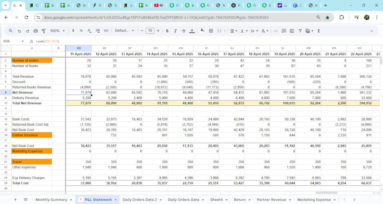Add a new sheet
The image size is (383, 204).
pos(15,199)
